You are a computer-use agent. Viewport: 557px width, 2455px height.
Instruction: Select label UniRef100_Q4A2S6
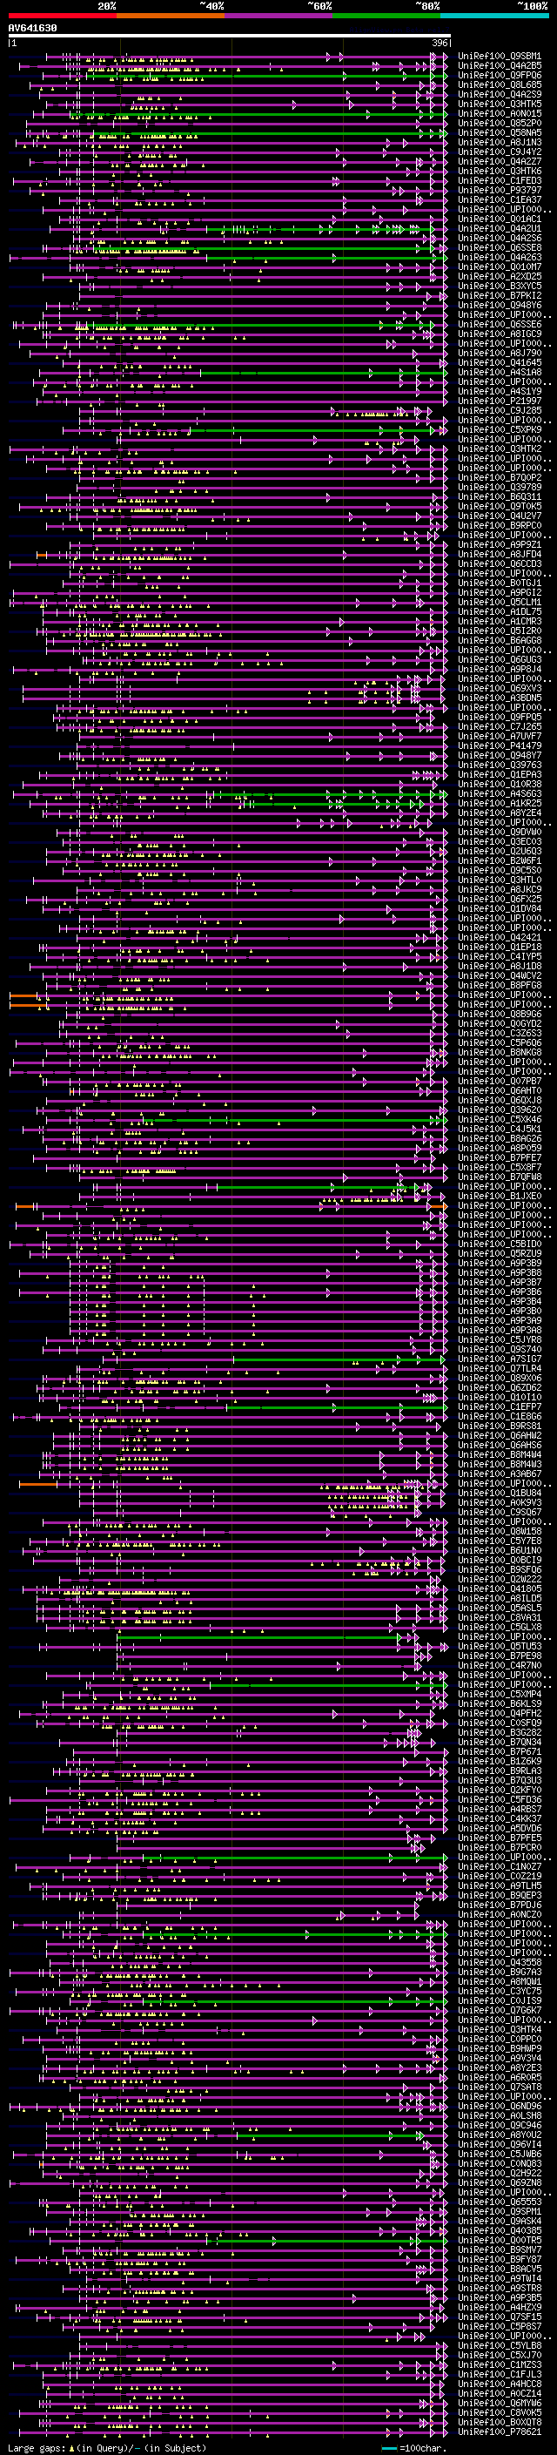pos(500,239)
